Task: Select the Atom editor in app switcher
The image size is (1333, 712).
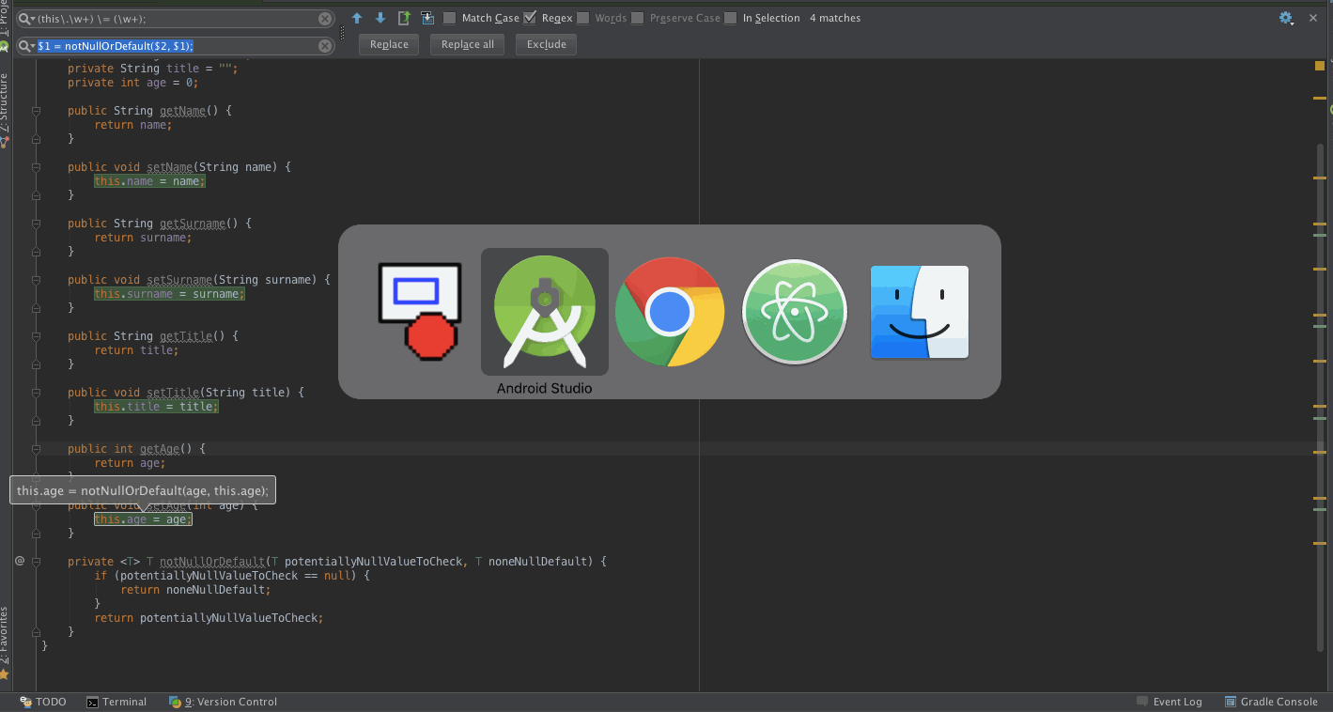Action: click(795, 312)
